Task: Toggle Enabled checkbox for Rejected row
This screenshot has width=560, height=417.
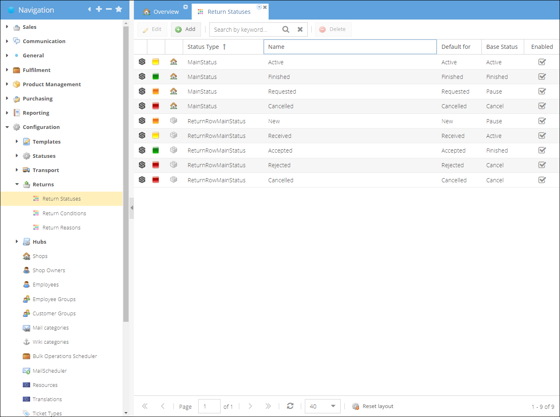Action: click(x=542, y=165)
